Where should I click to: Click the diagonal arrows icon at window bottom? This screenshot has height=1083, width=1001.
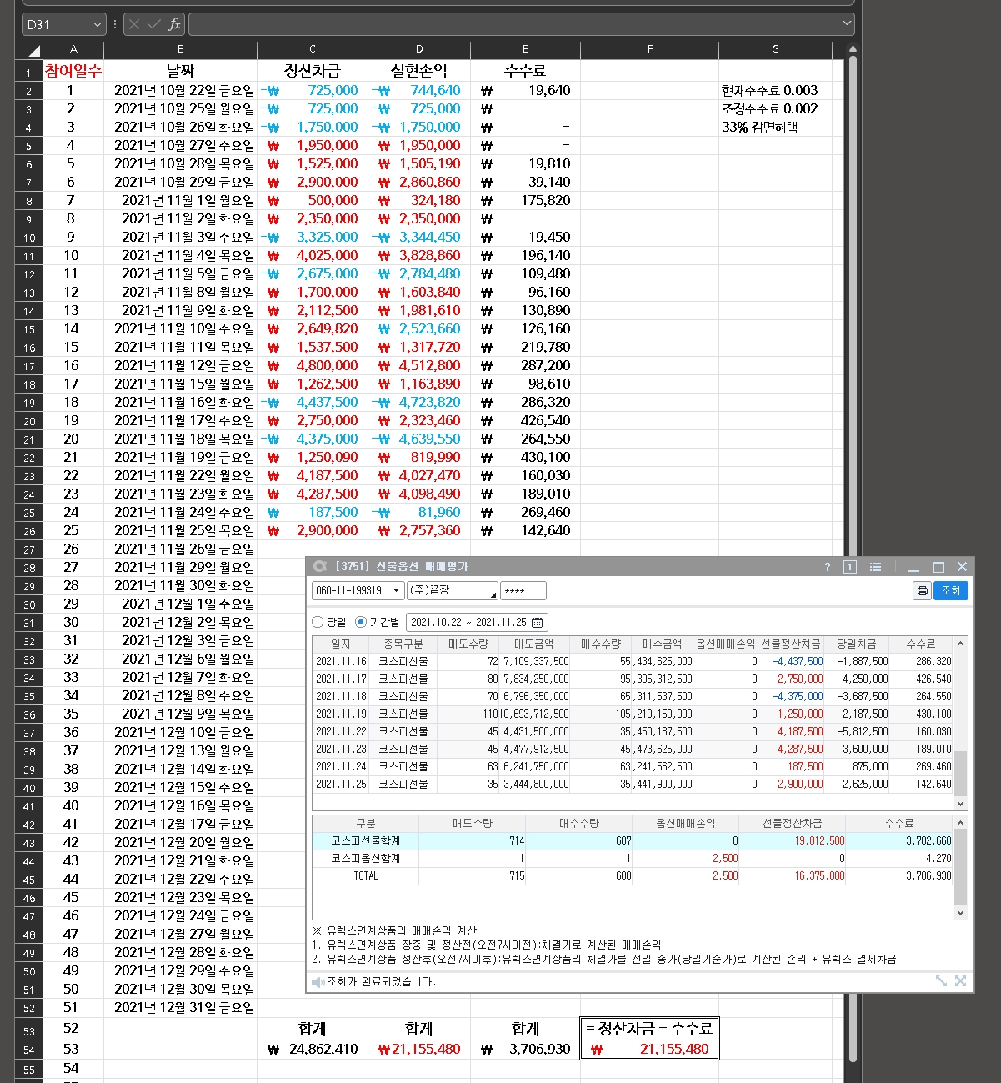coord(942,981)
